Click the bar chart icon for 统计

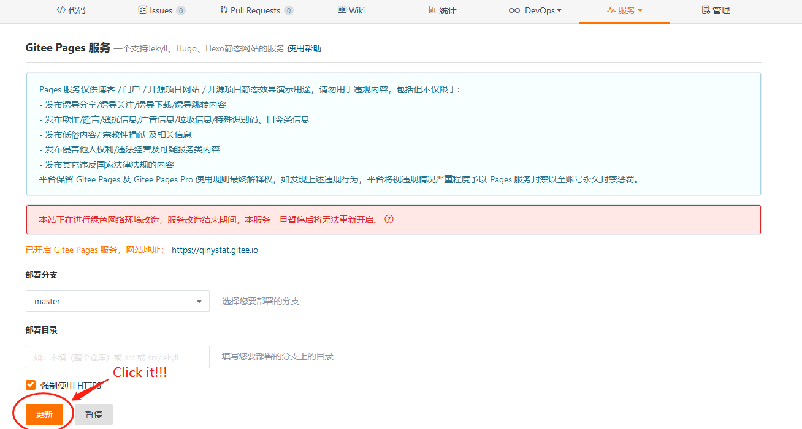tap(432, 10)
